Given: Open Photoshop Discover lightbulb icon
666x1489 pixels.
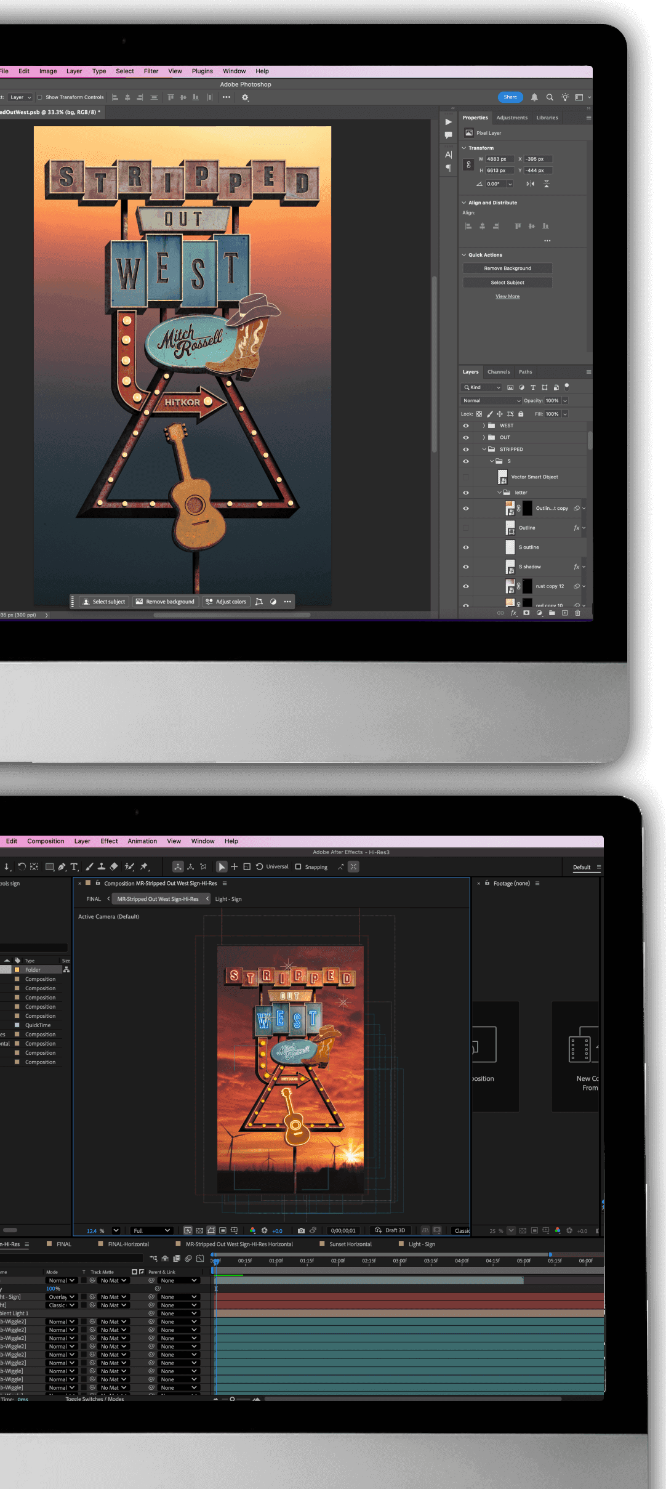Looking at the screenshot, I should (x=565, y=97).
